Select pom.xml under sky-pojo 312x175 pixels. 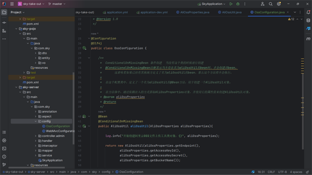tap(31, 82)
